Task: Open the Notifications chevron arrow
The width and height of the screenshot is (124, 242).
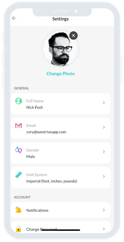Action: click(x=104, y=210)
